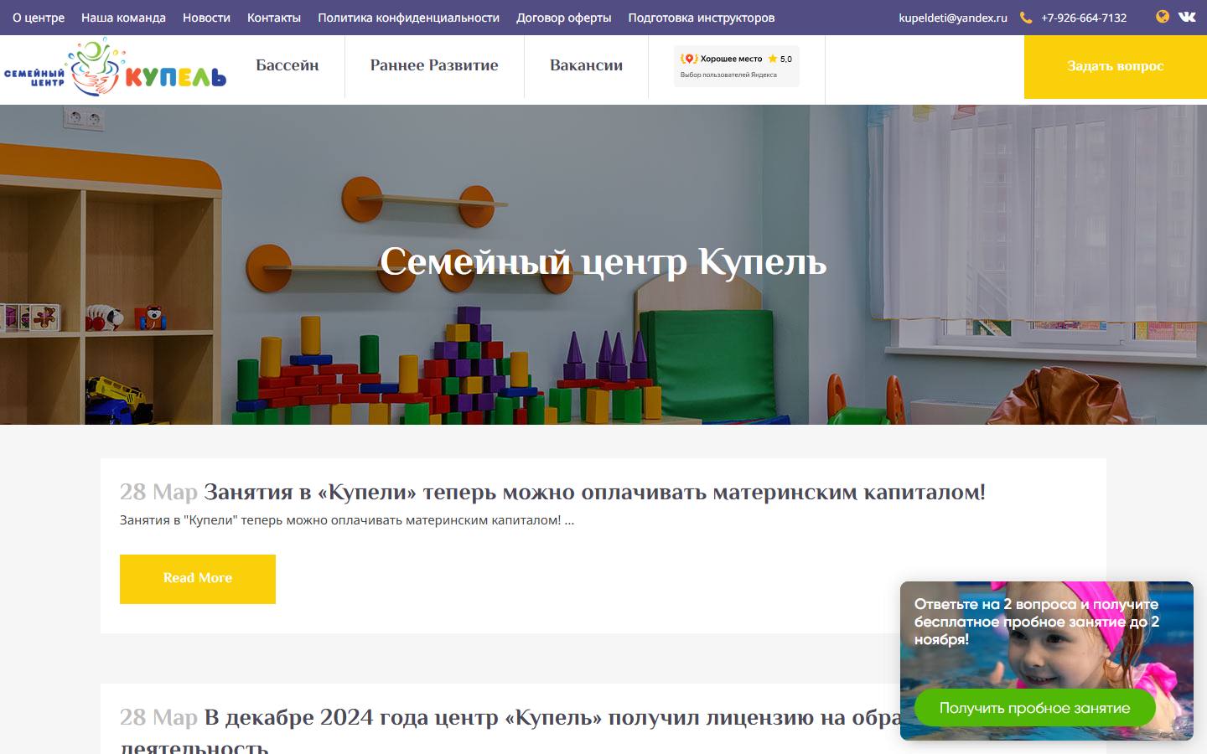
Task: Open the Бассейн section
Action: (288, 65)
